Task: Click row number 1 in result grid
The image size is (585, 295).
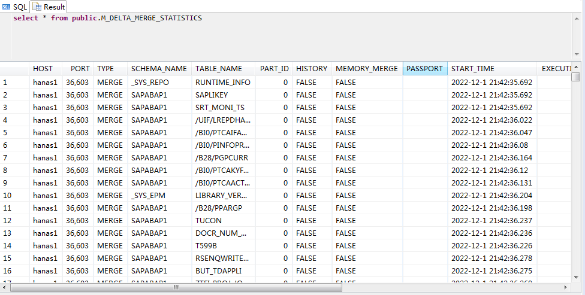Action: click(x=14, y=83)
